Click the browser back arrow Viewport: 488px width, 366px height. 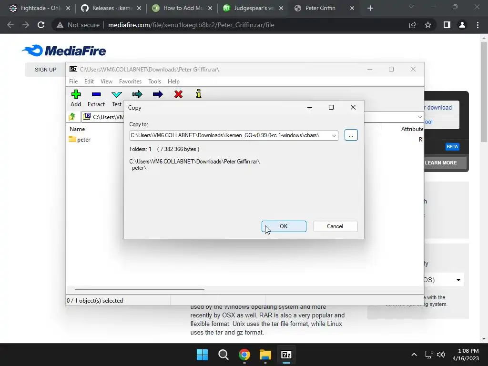(10, 25)
